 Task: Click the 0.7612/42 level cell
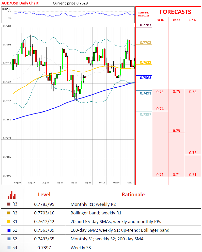pyautogui.click(x=44, y=222)
